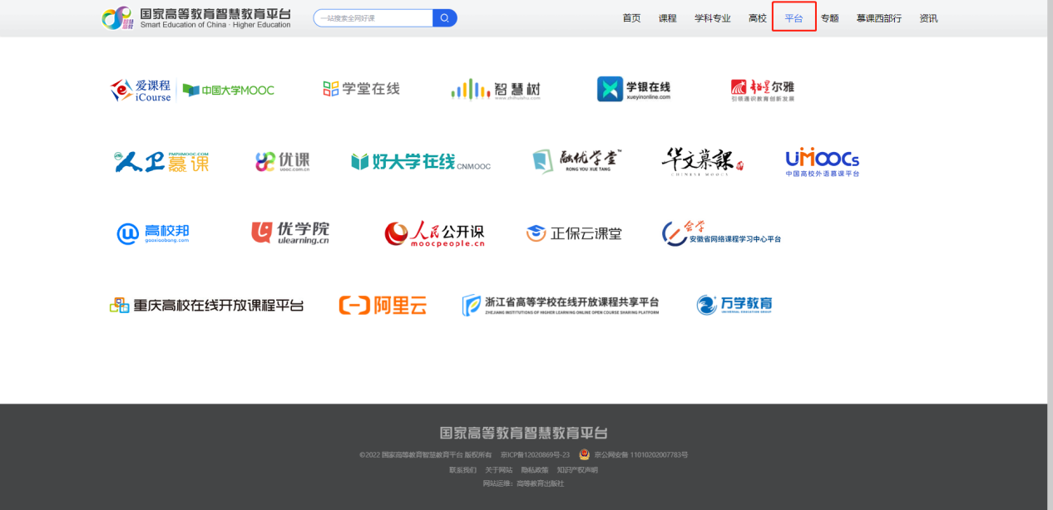This screenshot has height=510, width=1053.
Task: Open the 阿里云 platform logo
Action: (383, 306)
